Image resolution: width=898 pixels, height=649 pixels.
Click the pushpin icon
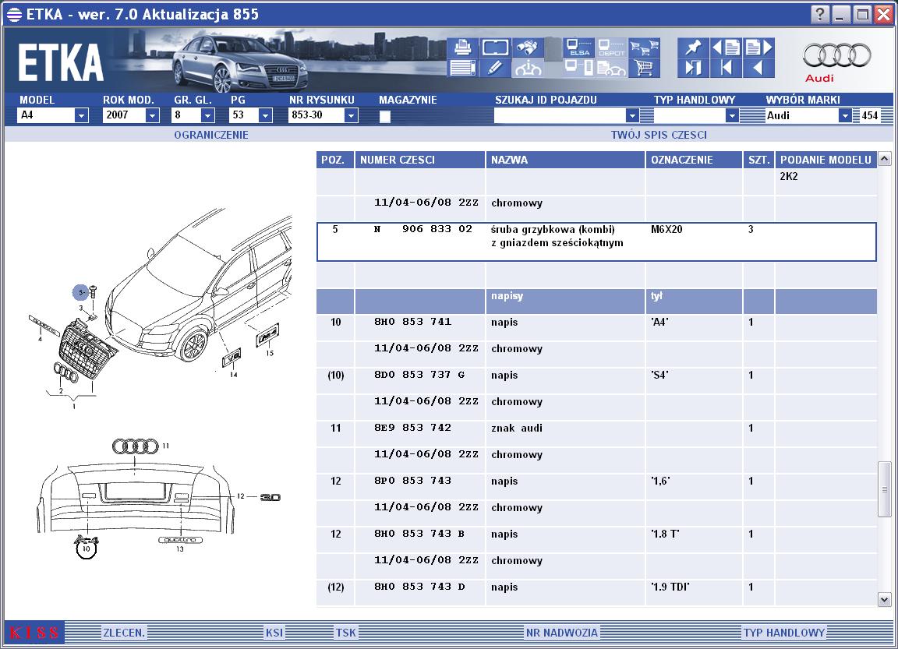(693, 47)
